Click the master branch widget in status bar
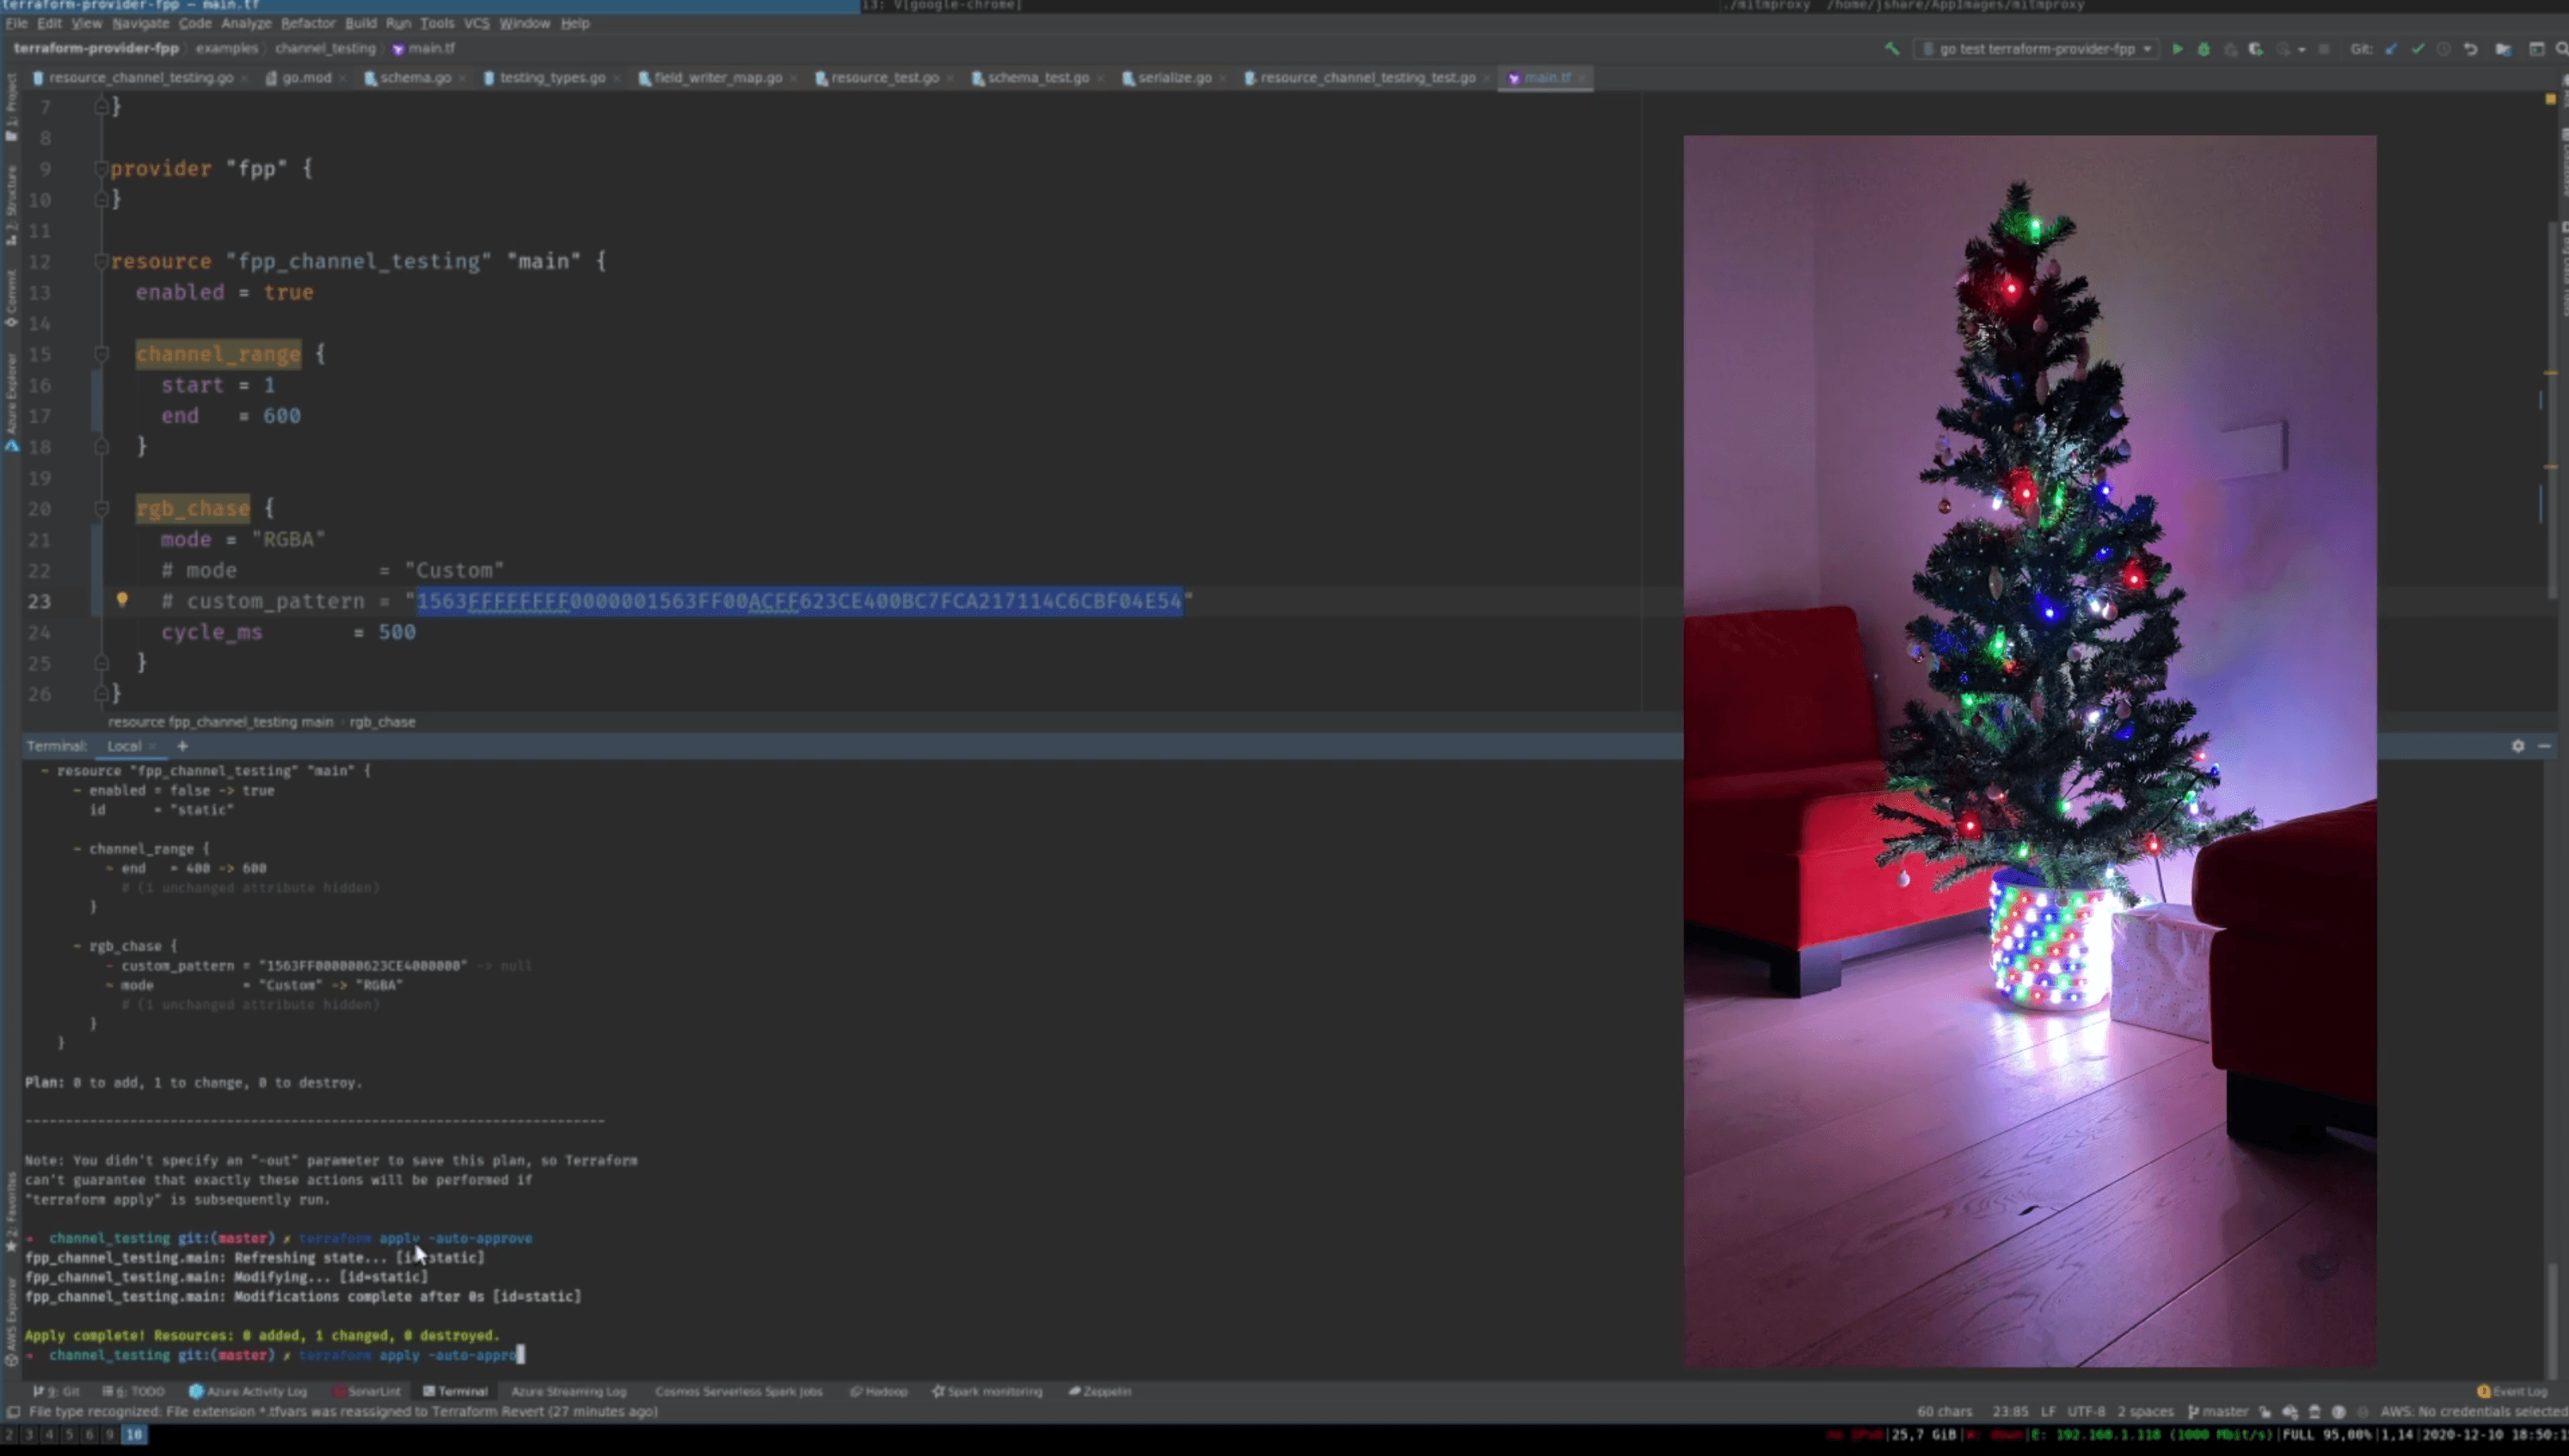 2218,1412
